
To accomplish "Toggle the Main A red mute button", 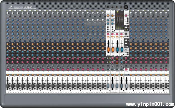I will 126,69.
